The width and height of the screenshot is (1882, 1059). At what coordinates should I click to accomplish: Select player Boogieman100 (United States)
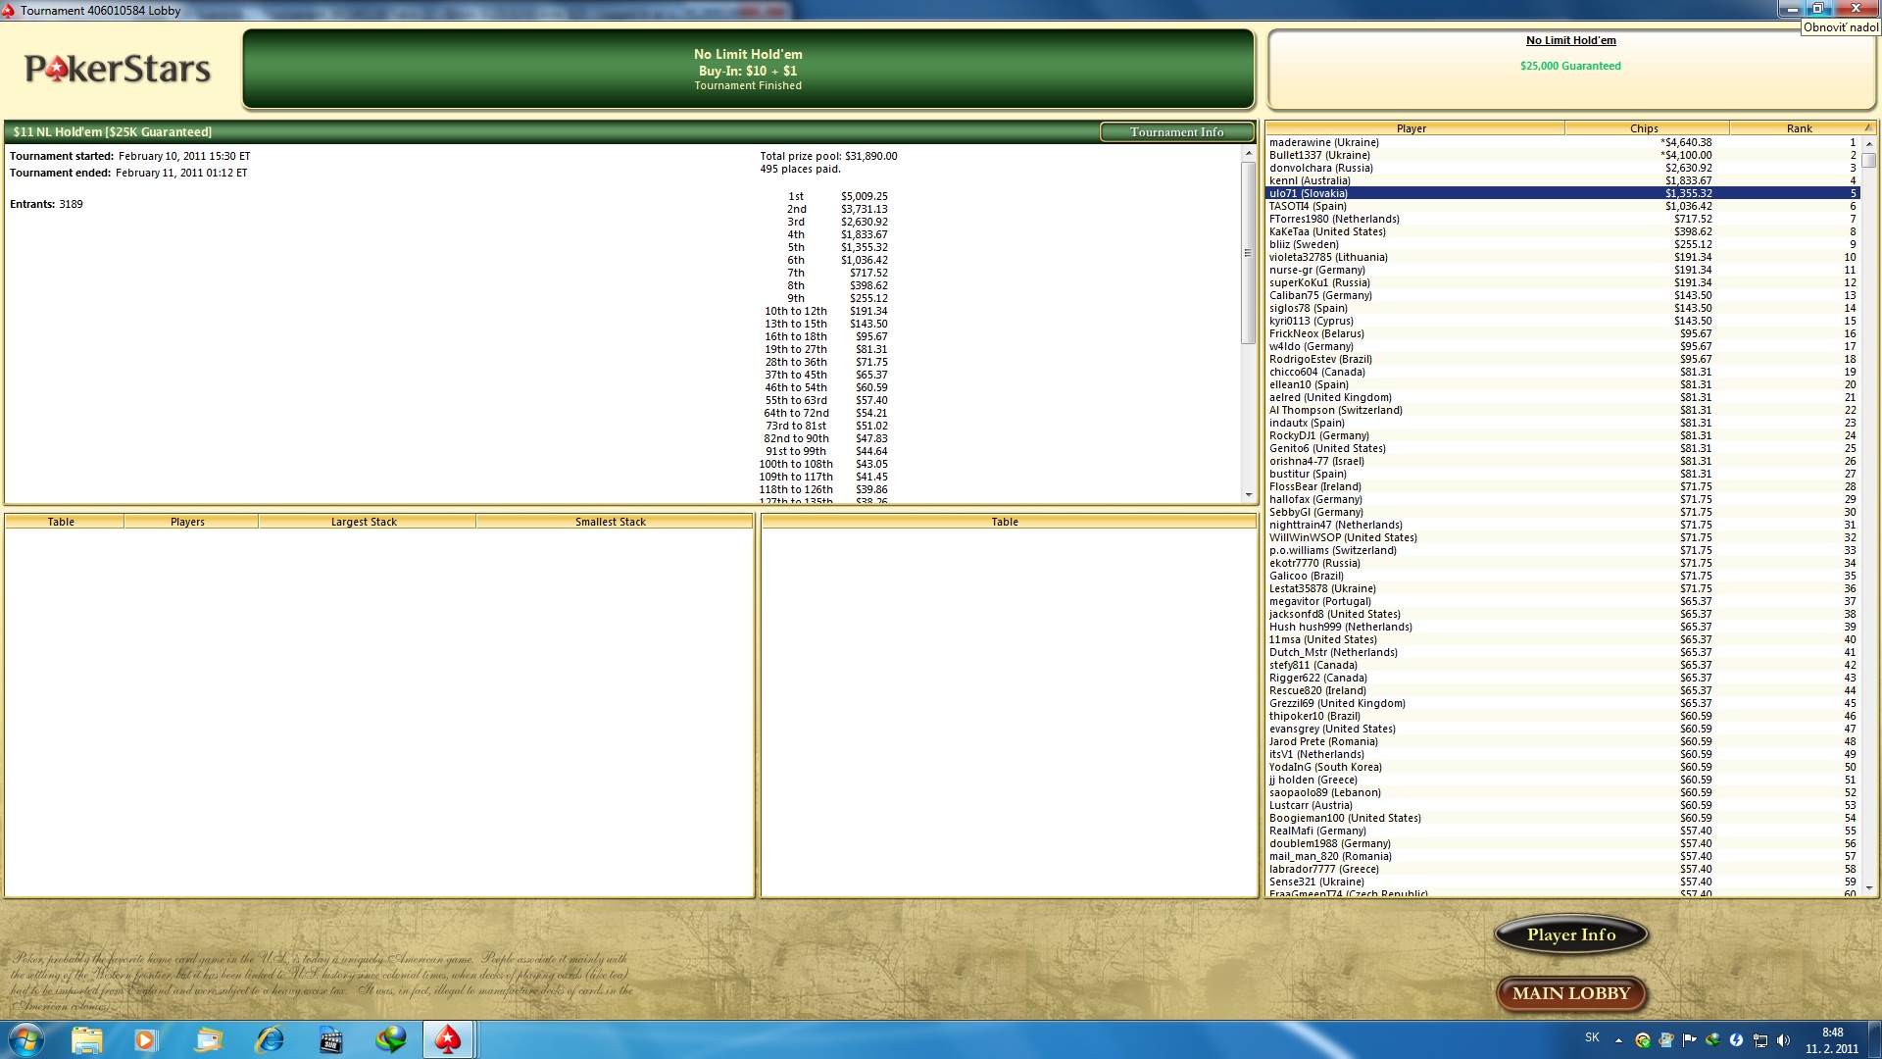[1562, 818]
